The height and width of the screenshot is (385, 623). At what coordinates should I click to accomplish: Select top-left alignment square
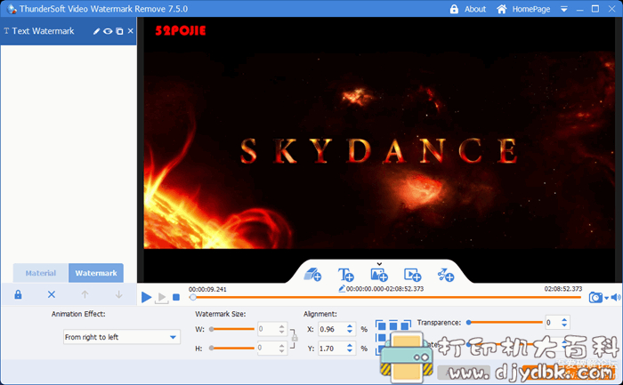[x=381, y=325]
